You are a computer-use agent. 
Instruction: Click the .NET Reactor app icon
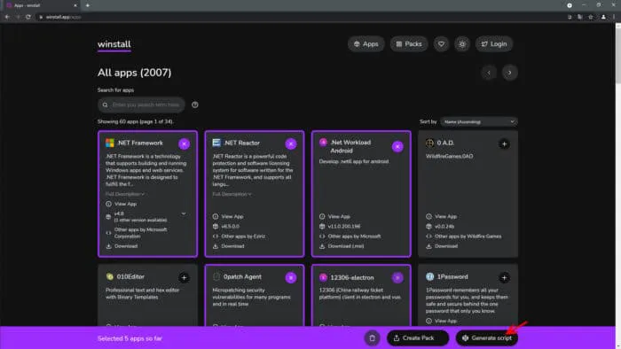tap(216, 143)
